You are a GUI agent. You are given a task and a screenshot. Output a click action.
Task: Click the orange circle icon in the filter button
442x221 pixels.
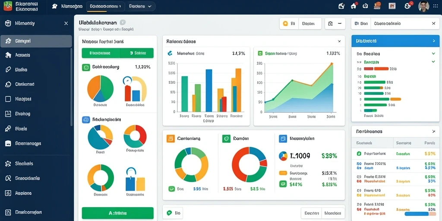[x=285, y=24]
